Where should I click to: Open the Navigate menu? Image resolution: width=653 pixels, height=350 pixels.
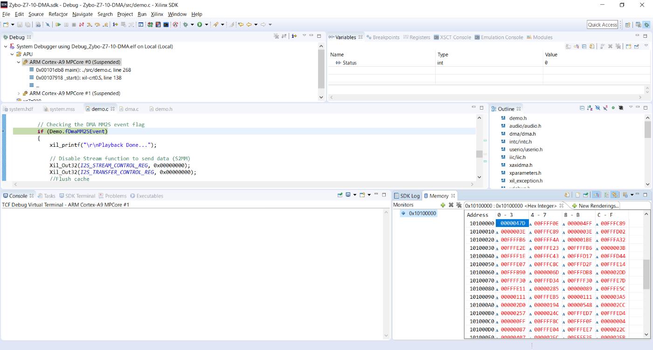click(x=83, y=14)
